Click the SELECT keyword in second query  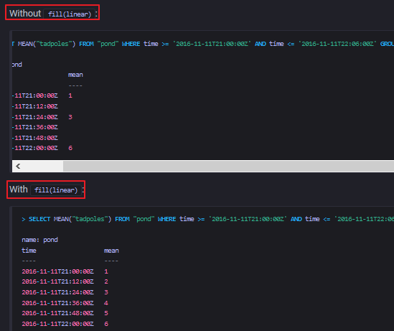pos(39,219)
